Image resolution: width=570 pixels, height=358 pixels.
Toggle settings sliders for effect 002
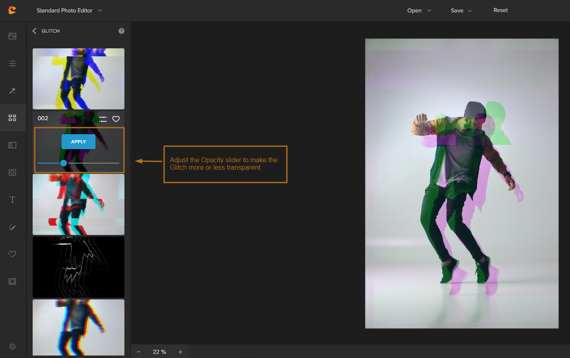click(103, 119)
